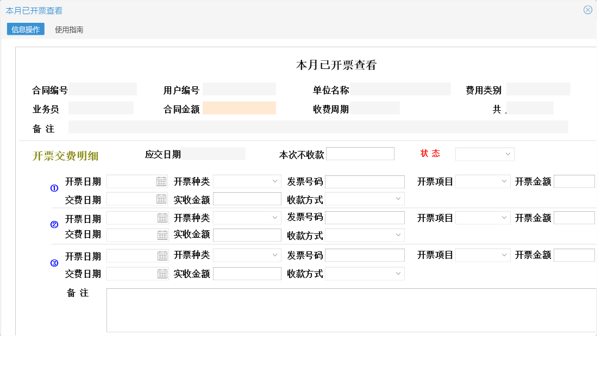Switch to the 信息操作 tab
The image size is (614, 373).
click(x=24, y=29)
